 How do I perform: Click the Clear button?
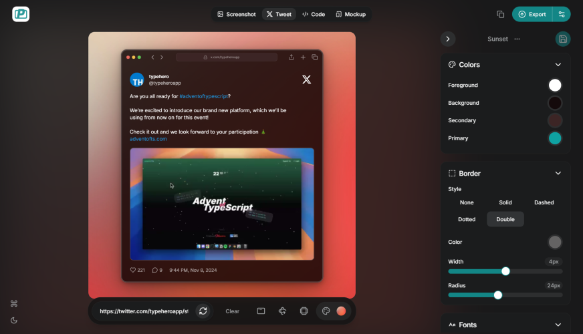tap(233, 311)
